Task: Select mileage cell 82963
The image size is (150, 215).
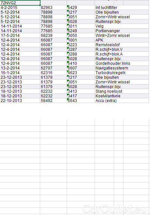Action: pos(53,8)
